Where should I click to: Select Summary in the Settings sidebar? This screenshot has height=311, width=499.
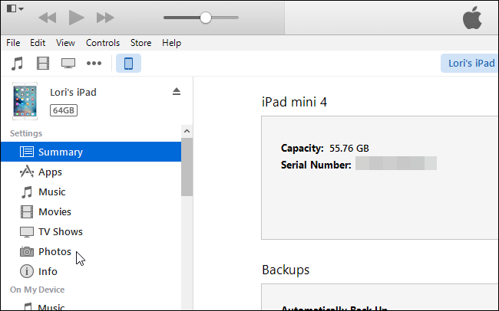click(60, 152)
